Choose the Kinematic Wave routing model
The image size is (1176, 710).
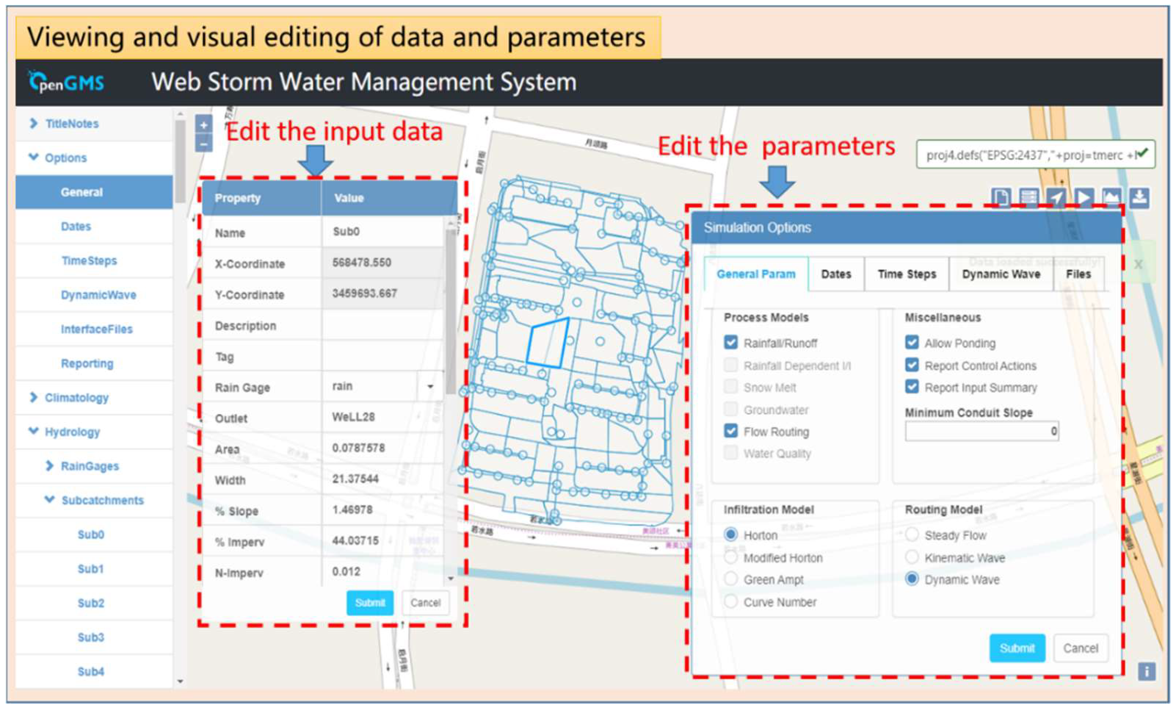click(912, 557)
